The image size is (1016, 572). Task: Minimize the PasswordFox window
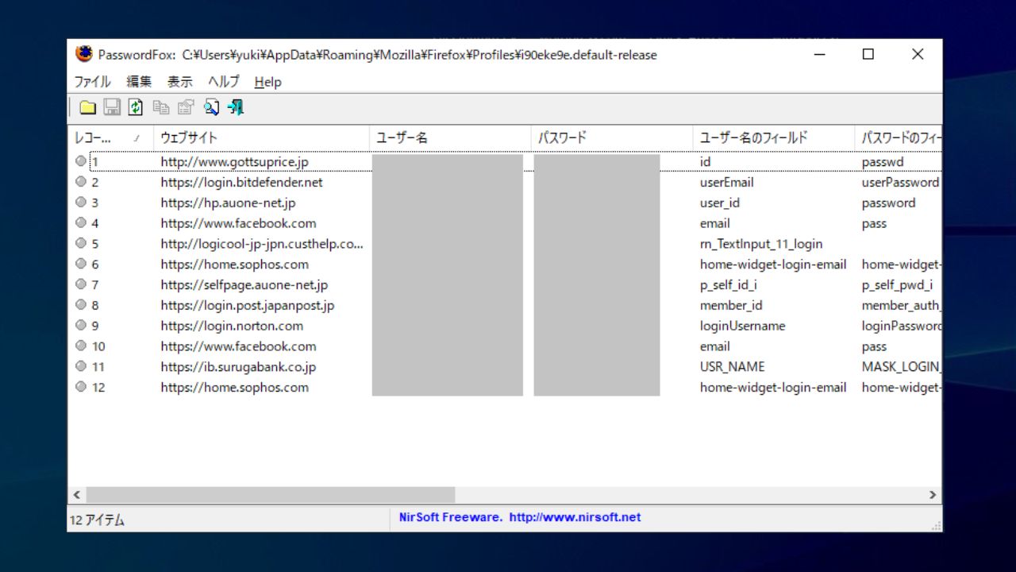(820, 54)
